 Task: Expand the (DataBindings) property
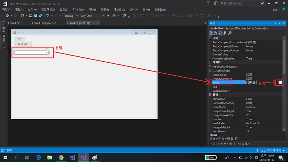point(210,70)
